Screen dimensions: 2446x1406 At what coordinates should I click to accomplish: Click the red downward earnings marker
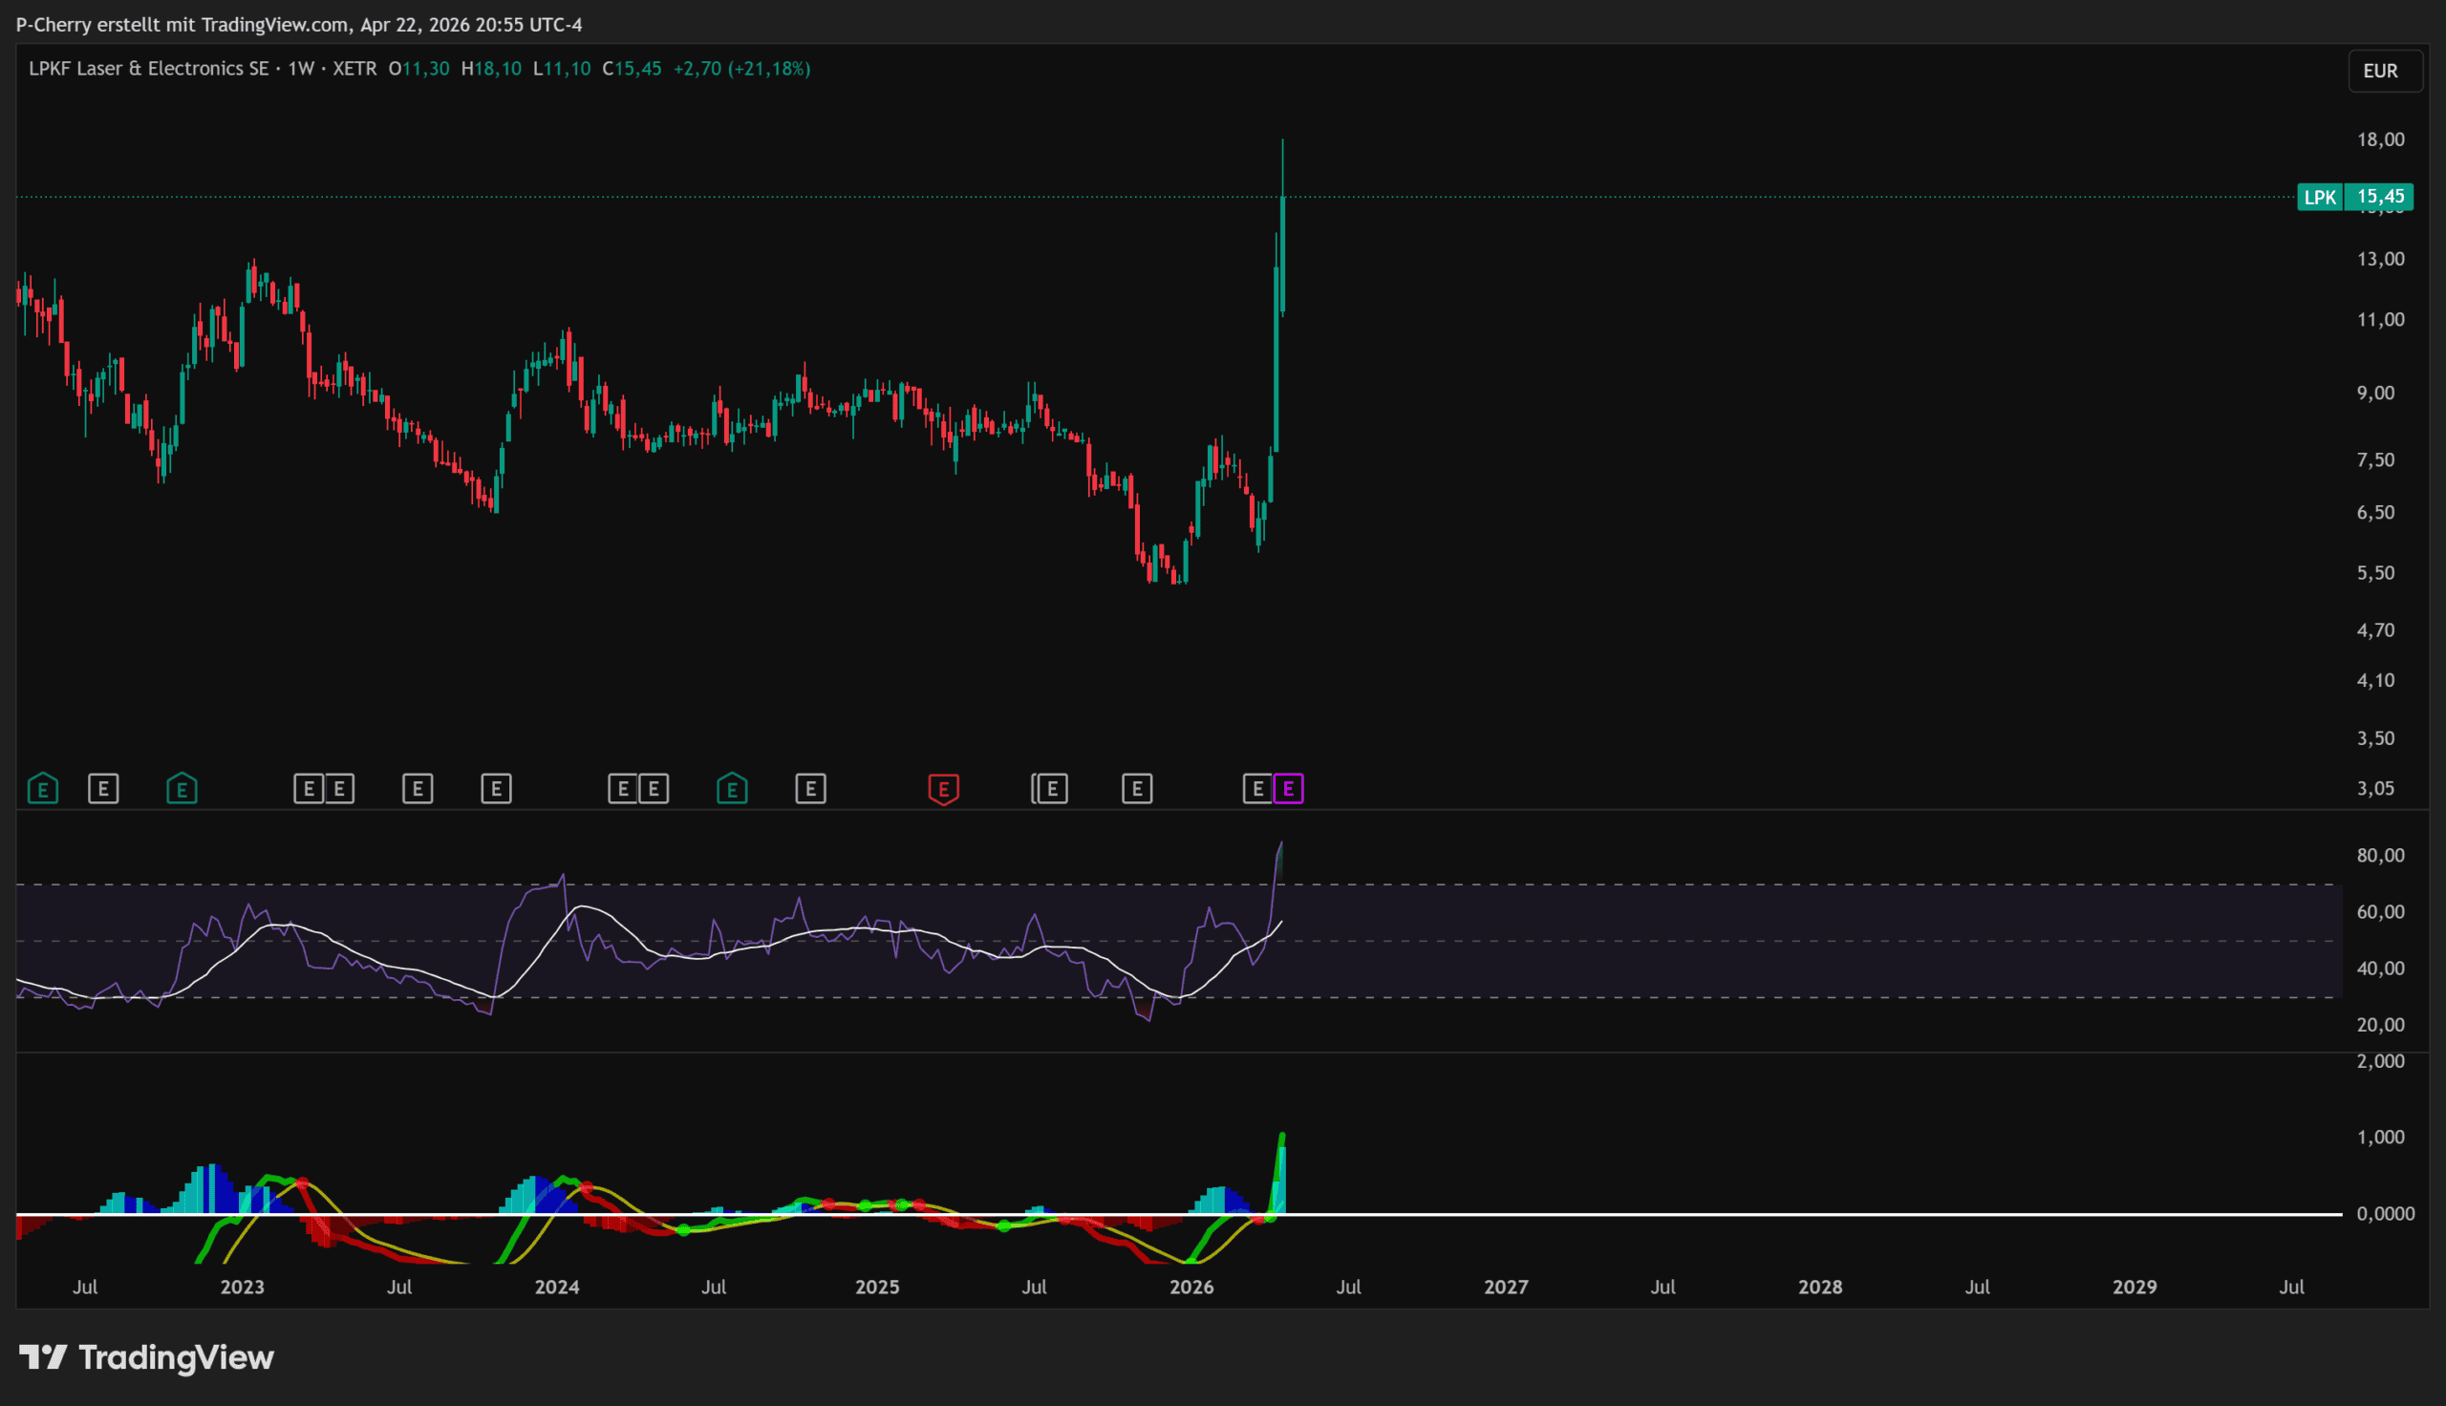click(943, 789)
